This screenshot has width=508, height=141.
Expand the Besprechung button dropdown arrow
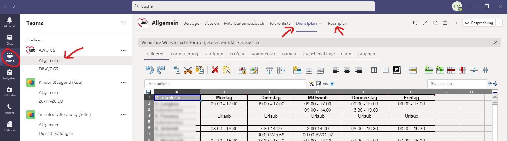coord(499,23)
